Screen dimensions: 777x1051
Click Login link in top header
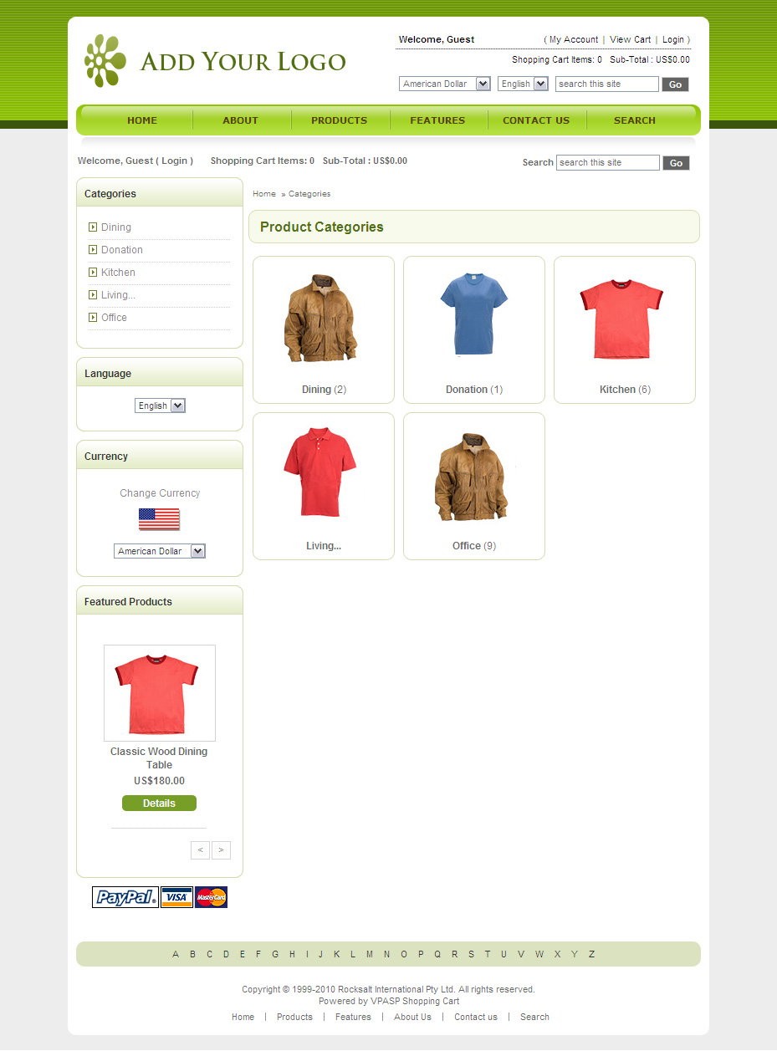coord(673,39)
